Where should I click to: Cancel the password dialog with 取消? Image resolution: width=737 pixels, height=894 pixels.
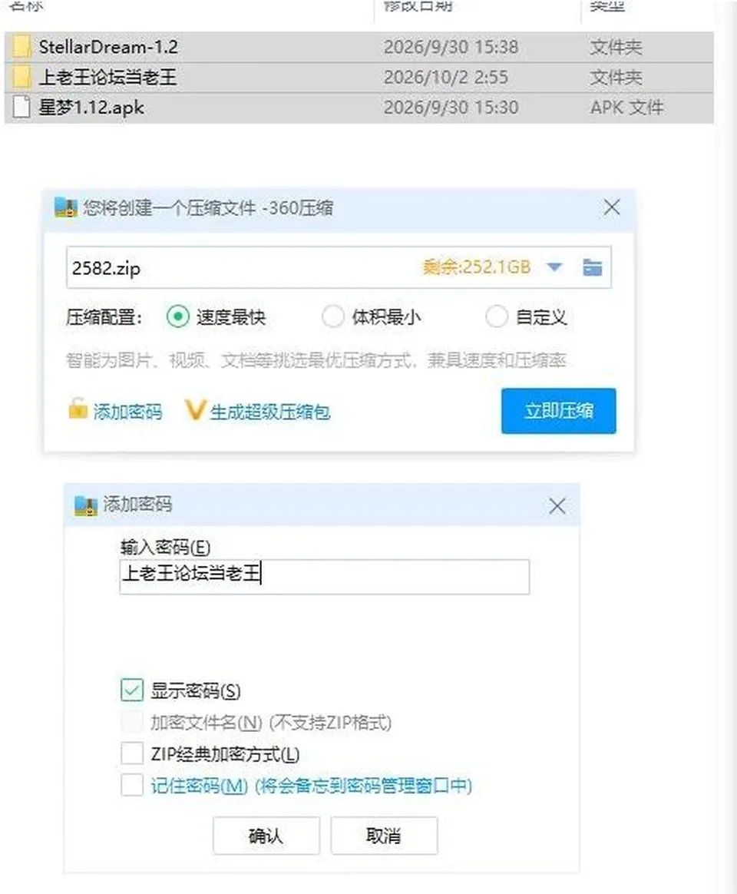click(384, 836)
